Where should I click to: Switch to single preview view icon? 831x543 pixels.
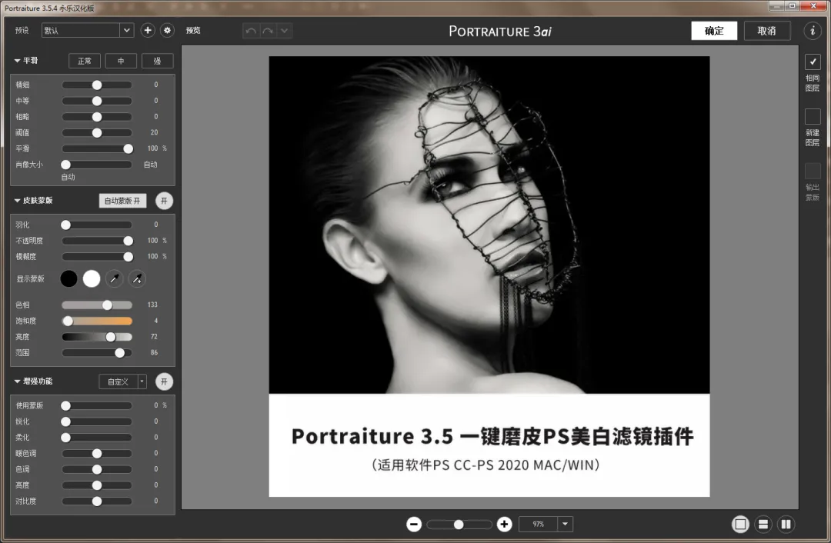tap(740, 525)
